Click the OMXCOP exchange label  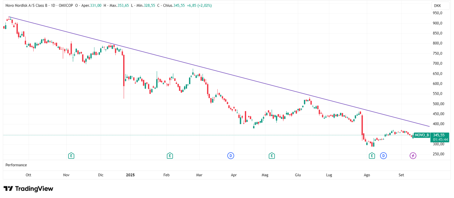pyautogui.click(x=66, y=6)
